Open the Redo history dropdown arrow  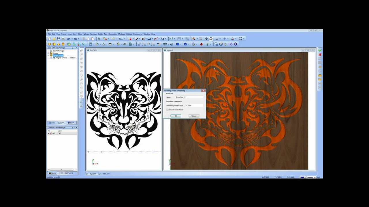click(78, 39)
